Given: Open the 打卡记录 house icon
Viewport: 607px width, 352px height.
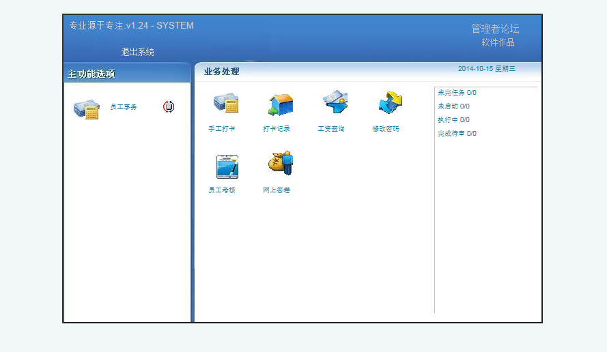Looking at the screenshot, I should [x=280, y=104].
